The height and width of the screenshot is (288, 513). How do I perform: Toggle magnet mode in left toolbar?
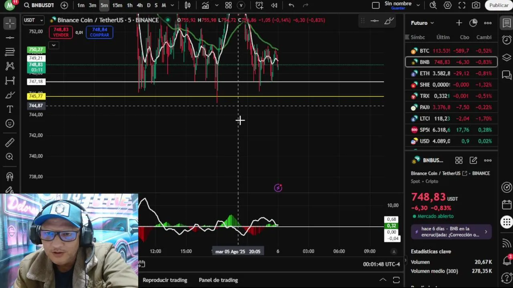10,176
